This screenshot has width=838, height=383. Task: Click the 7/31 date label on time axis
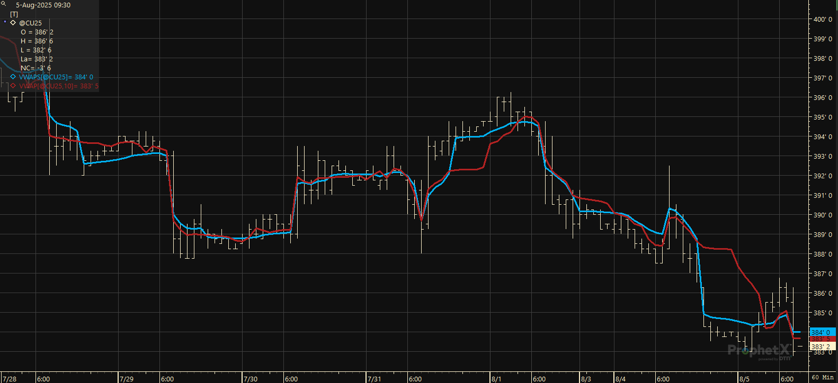point(375,379)
